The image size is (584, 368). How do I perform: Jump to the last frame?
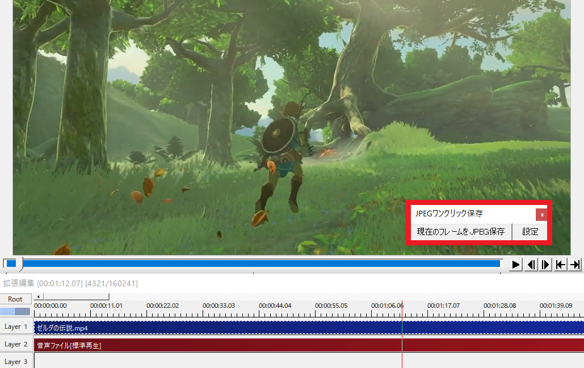coord(575,265)
